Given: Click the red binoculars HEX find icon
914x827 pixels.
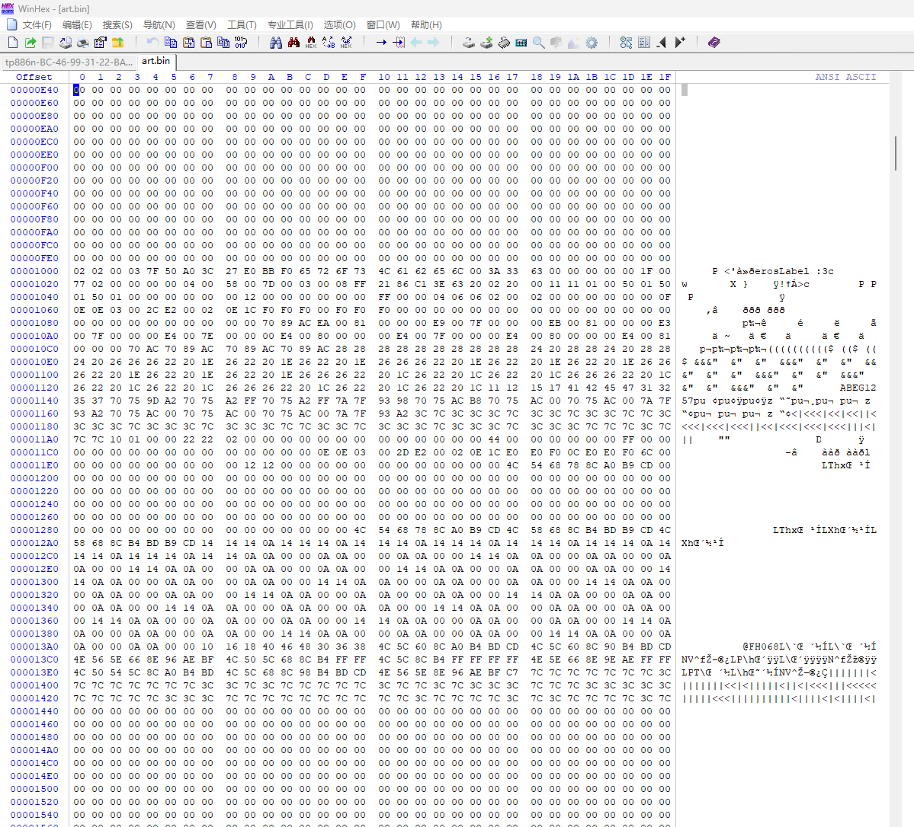Looking at the screenshot, I should [293, 43].
